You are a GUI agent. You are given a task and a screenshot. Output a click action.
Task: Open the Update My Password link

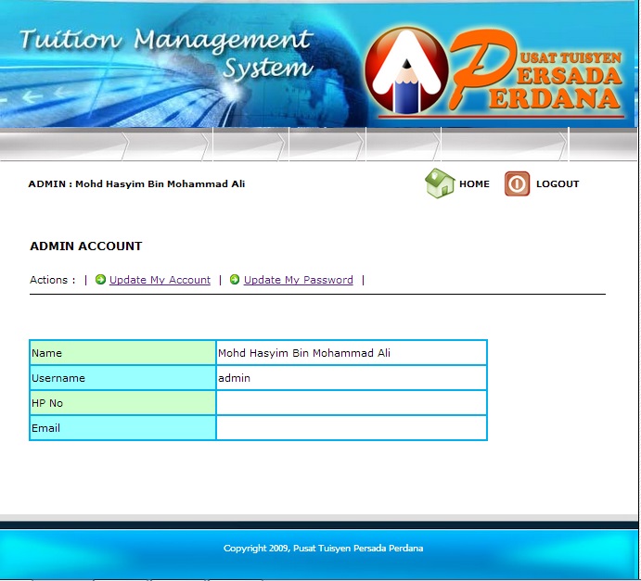pos(298,280)
